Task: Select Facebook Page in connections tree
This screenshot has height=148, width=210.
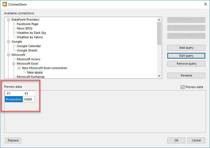Action: [27, 24]
